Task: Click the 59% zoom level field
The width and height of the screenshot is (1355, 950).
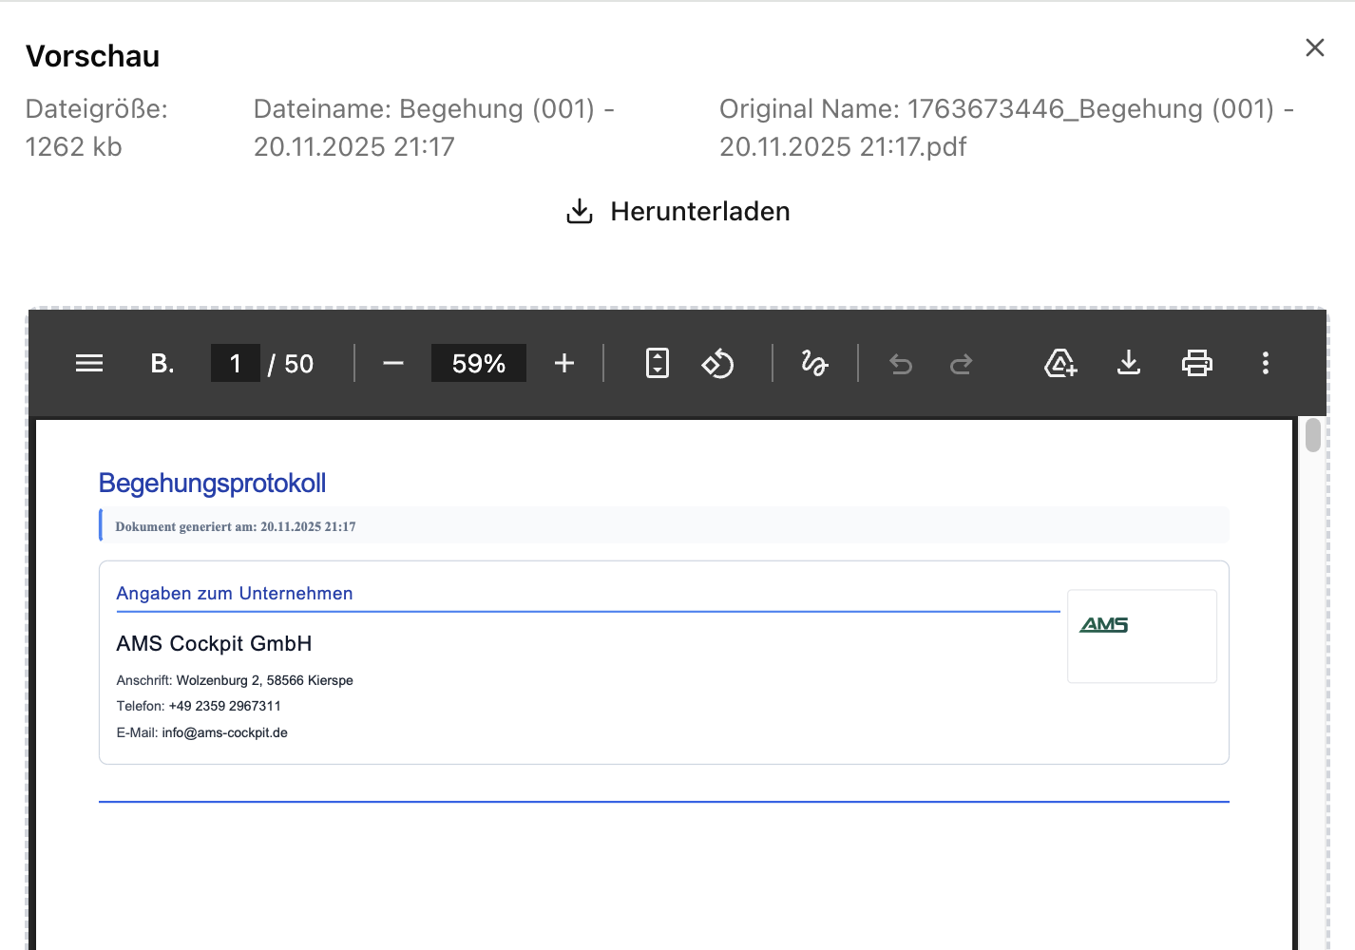Action: (478, 363)
